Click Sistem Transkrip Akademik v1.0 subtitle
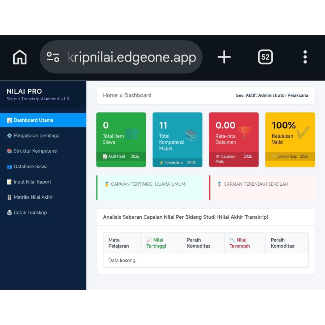Image resolution: width=325 pixels, height=325 pixels. (x=38, y=99)
